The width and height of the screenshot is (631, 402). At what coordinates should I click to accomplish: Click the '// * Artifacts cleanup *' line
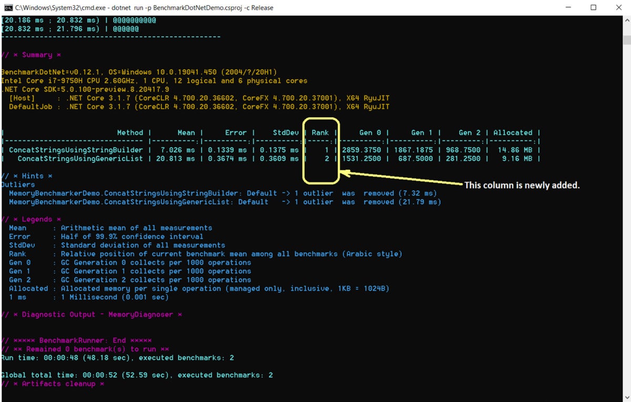point(53,384)
